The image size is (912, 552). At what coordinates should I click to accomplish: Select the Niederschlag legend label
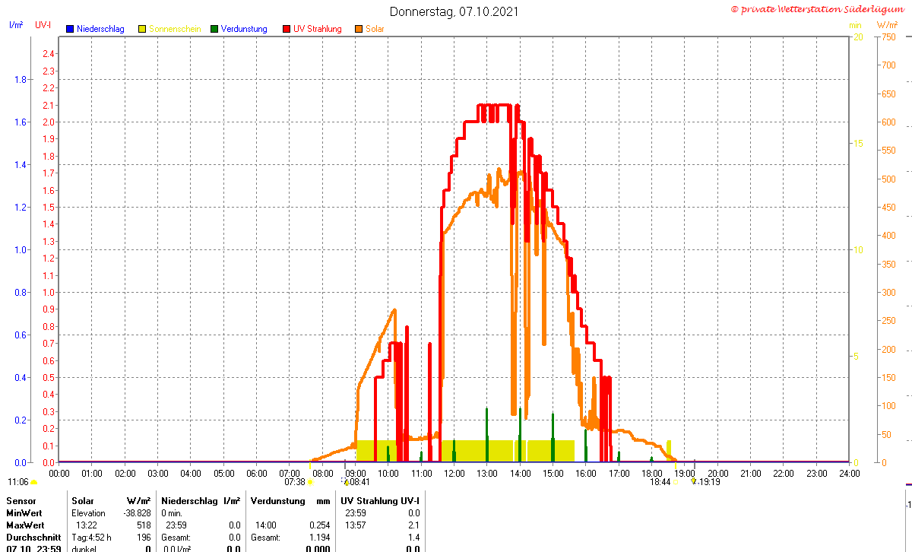(100, 29)
